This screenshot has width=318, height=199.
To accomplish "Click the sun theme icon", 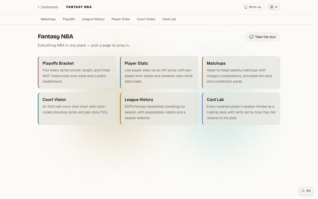I will click(x=271, y=7).
